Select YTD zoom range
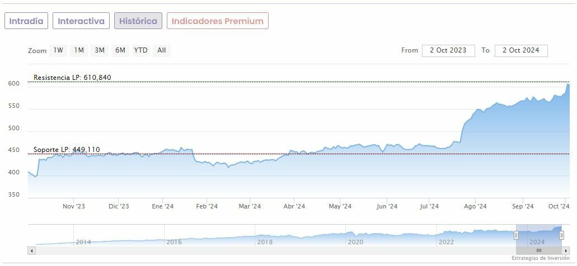Screen dimensions: 577x266 coord(141,50)
